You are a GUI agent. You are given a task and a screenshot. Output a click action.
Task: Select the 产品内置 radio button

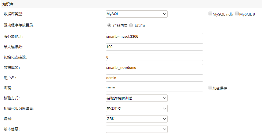click(109, 25)
